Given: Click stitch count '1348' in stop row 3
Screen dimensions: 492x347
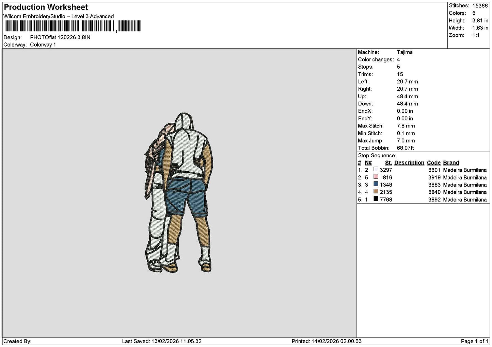Looking at the screenshot, I should click(x=386, y=185).
